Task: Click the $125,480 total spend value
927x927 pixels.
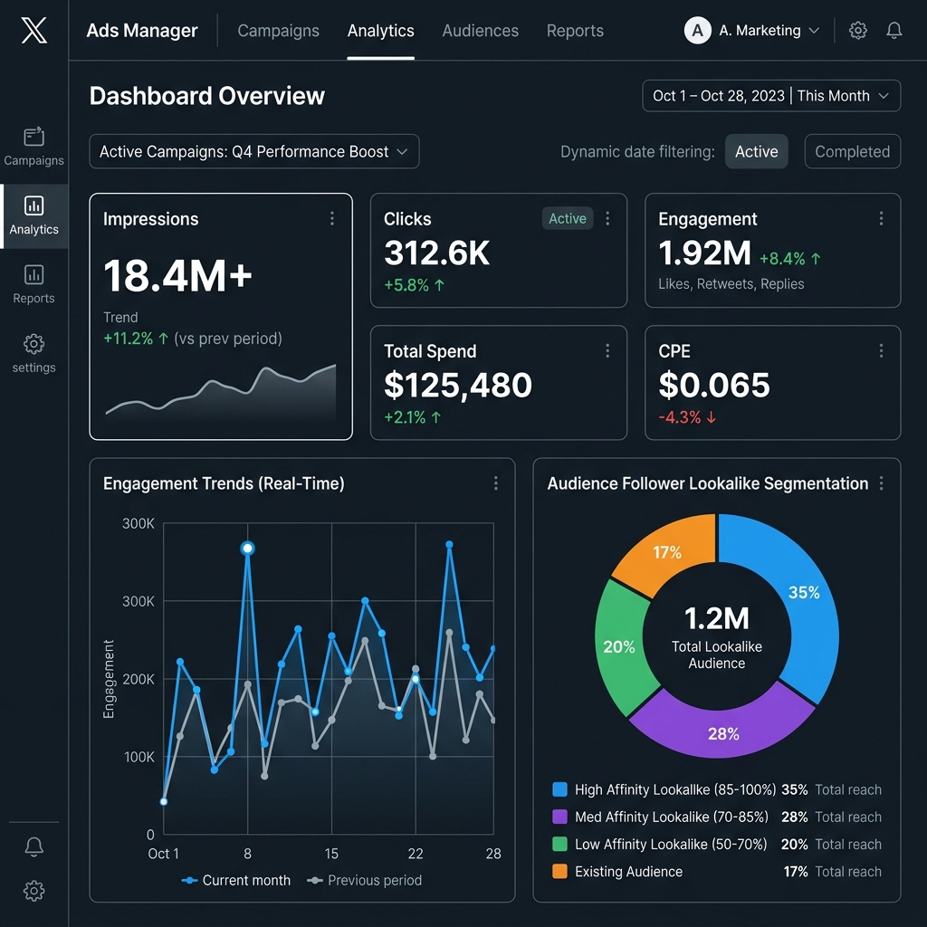Action: pos(458,385)
